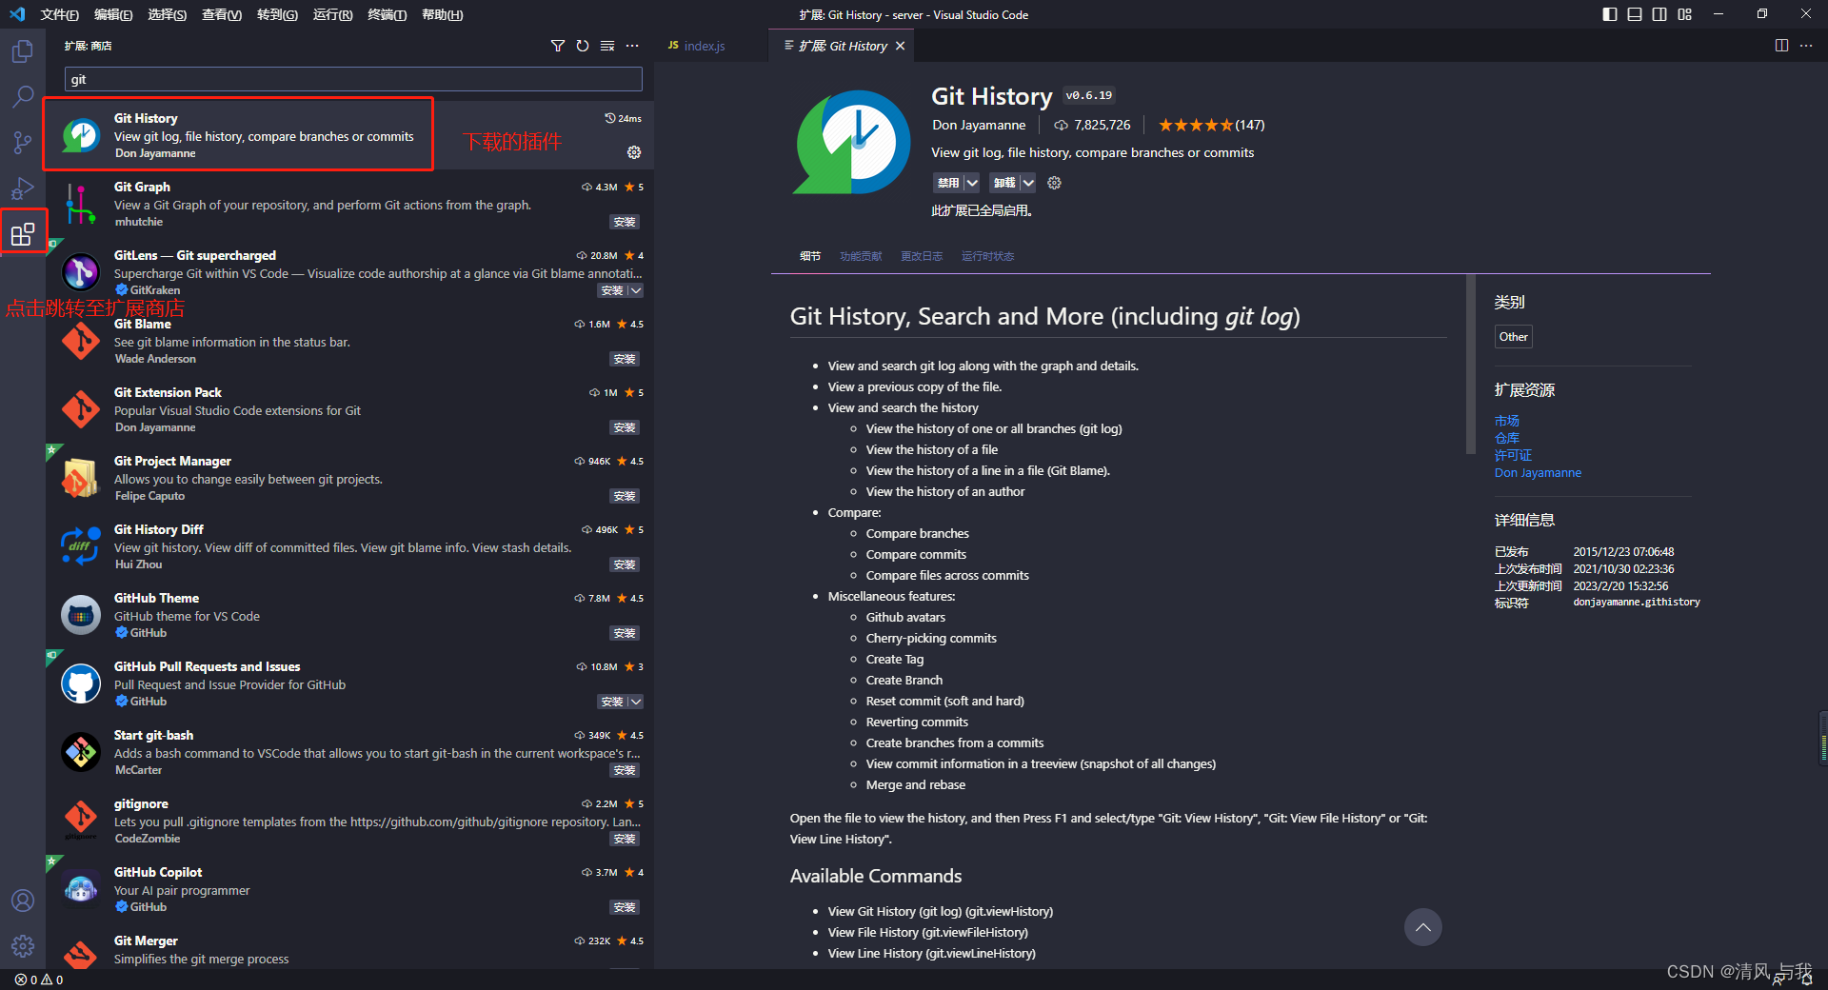Switch to the 运行时状态 tab
This screenshot has height=990, width=1828.
point(987,256)
